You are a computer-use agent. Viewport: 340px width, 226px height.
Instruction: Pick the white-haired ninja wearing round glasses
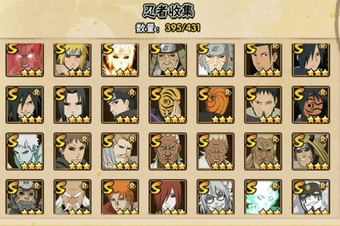[x=216, y=197]
